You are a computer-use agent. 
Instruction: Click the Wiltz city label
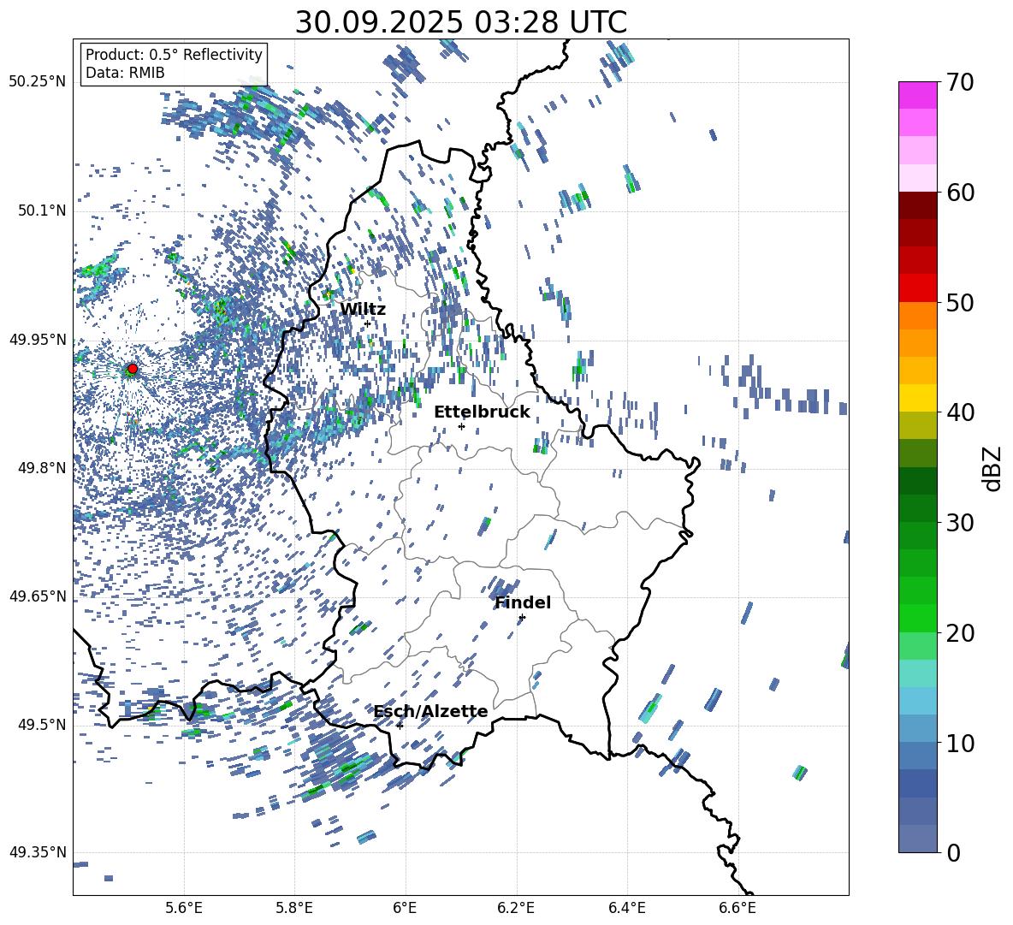[x=363, y=309]
